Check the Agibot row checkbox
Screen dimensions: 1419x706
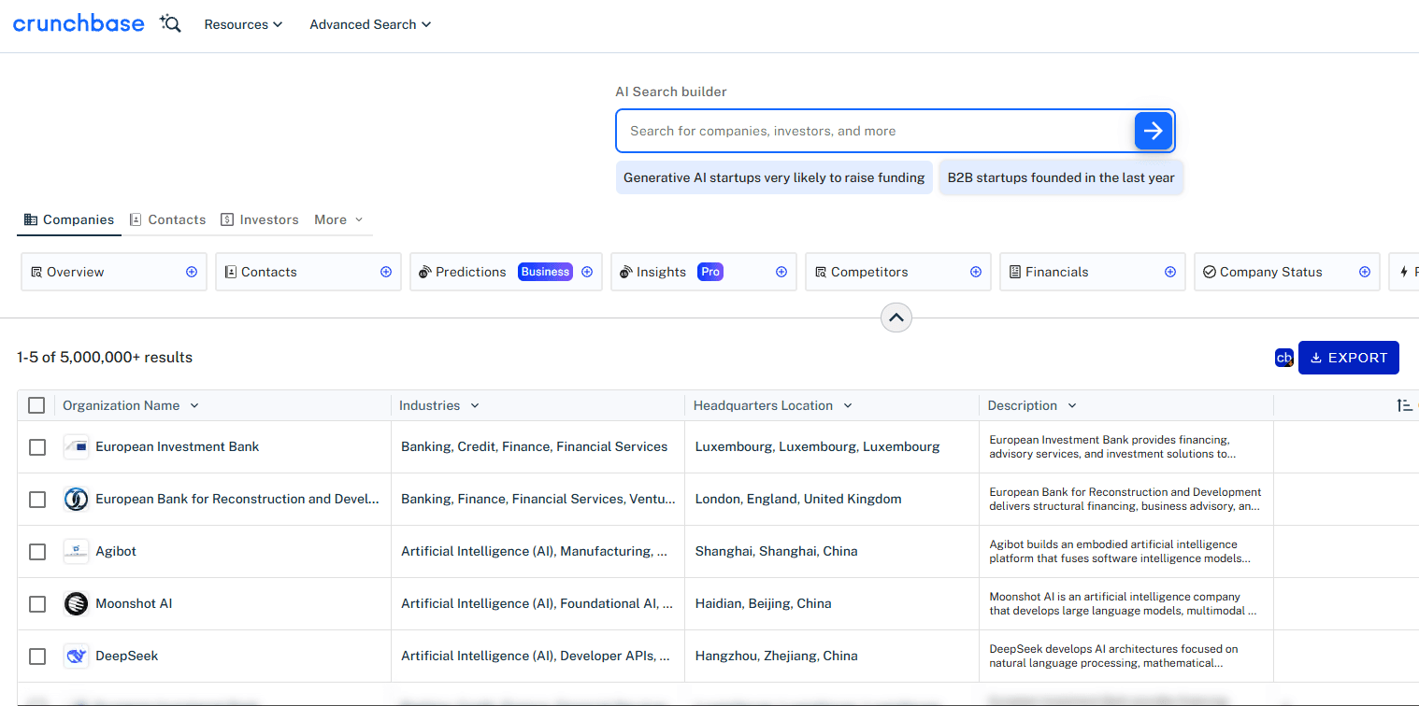coord(37,552)
